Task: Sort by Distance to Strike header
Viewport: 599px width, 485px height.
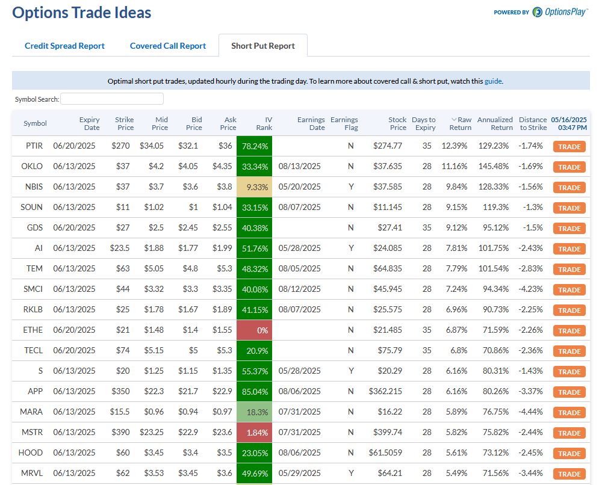Action: tap(533, 124)
